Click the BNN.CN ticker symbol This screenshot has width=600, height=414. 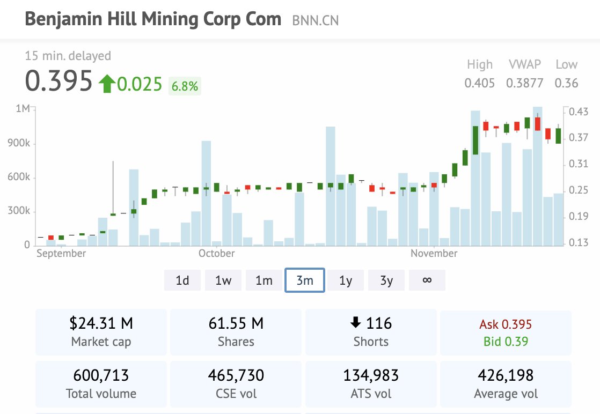[316, 20]
